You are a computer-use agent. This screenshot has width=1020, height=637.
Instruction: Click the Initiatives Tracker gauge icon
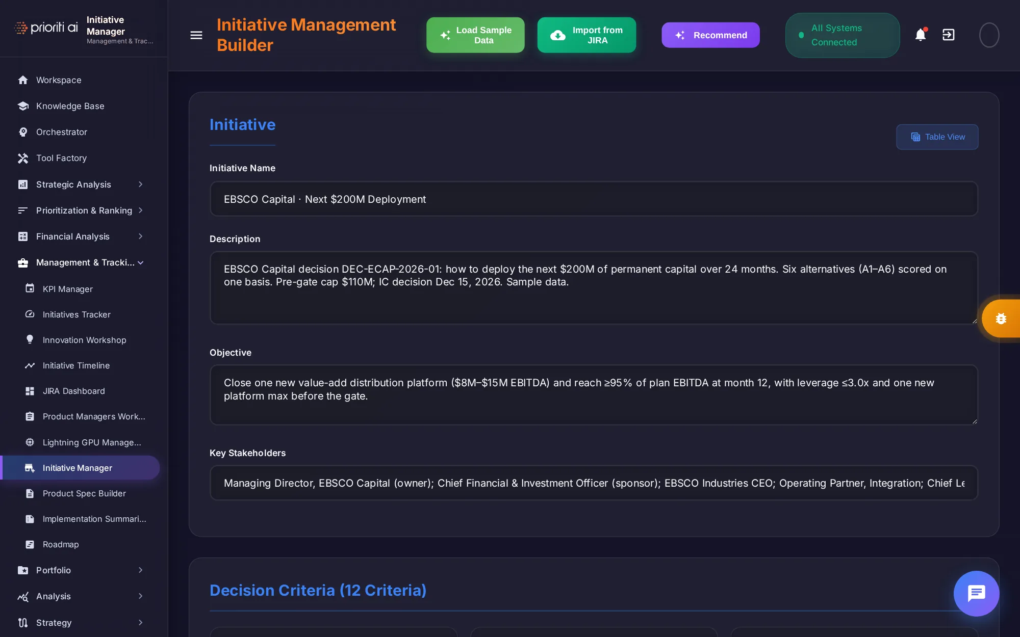[x=30, y=314]
